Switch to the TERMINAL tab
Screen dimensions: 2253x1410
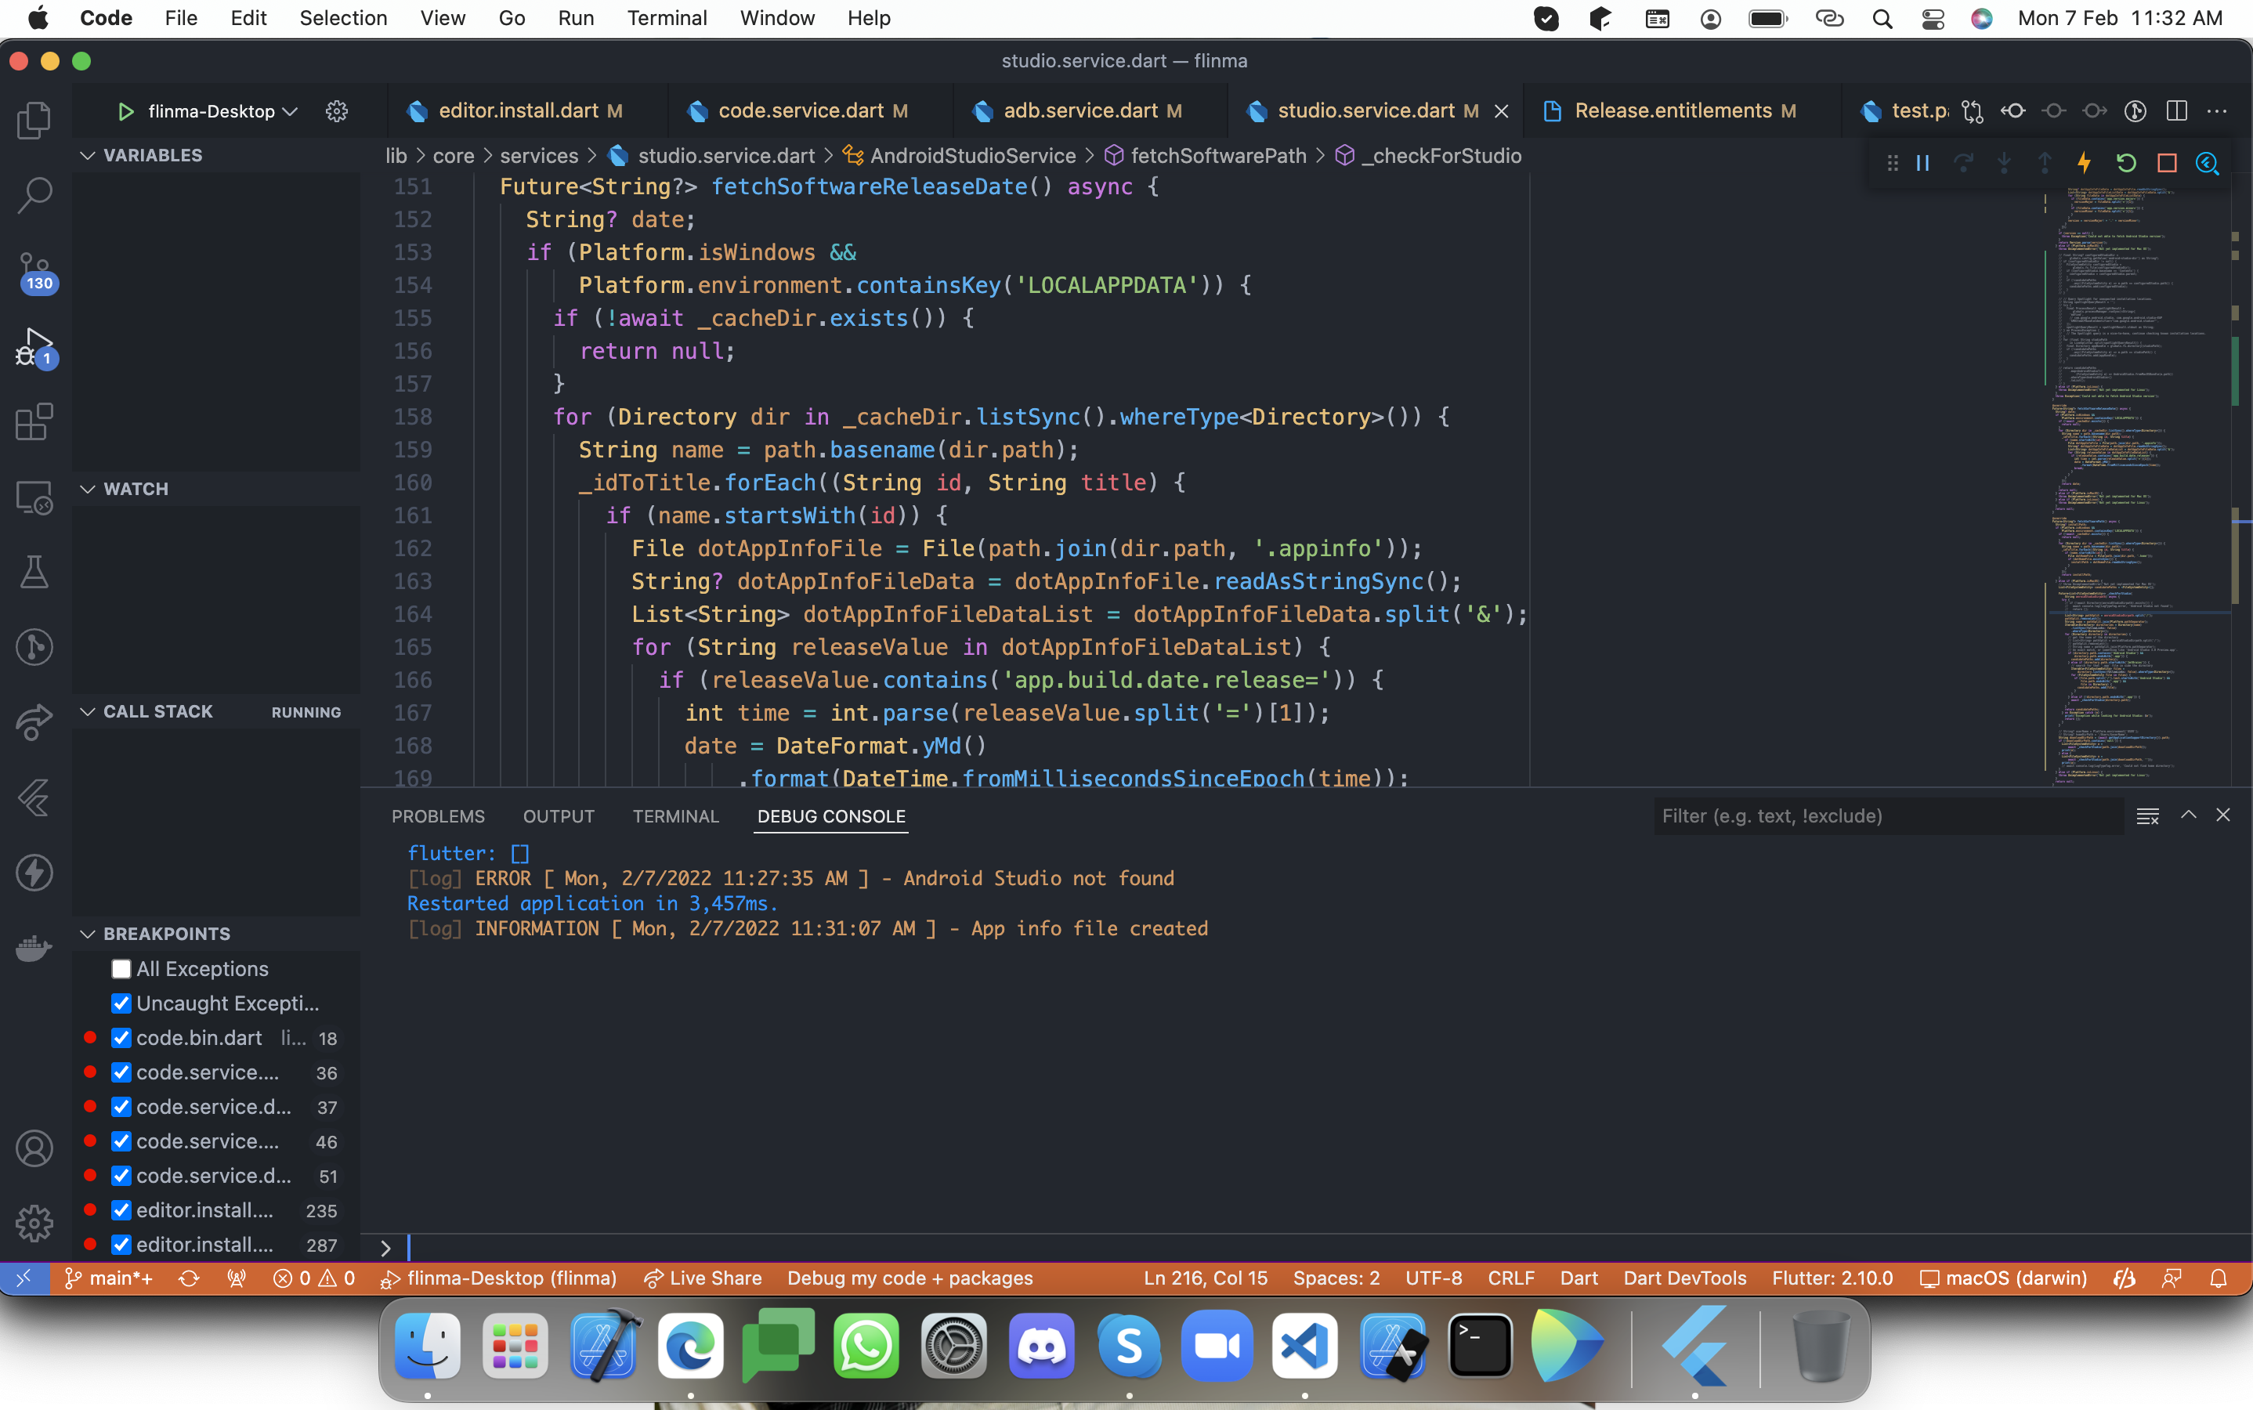(675, 816)
